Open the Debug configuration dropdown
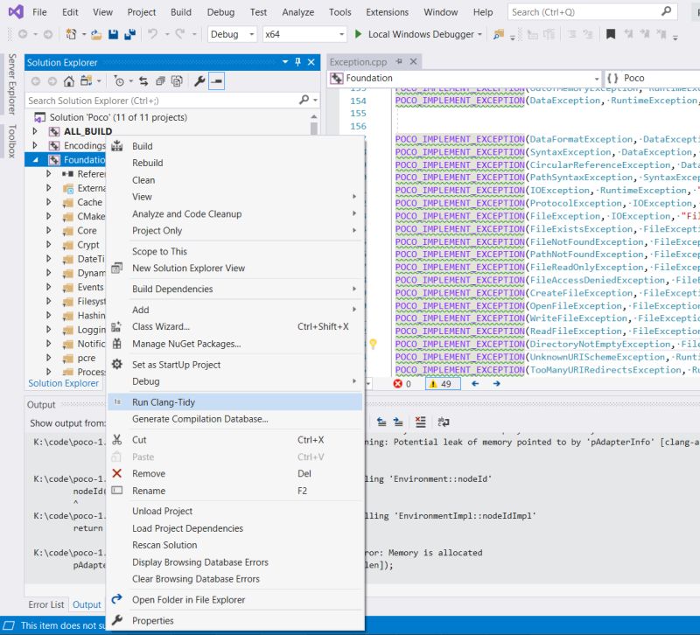Viewport: 700px width, 635px height. pyautogui.click(x=232, y=35)
